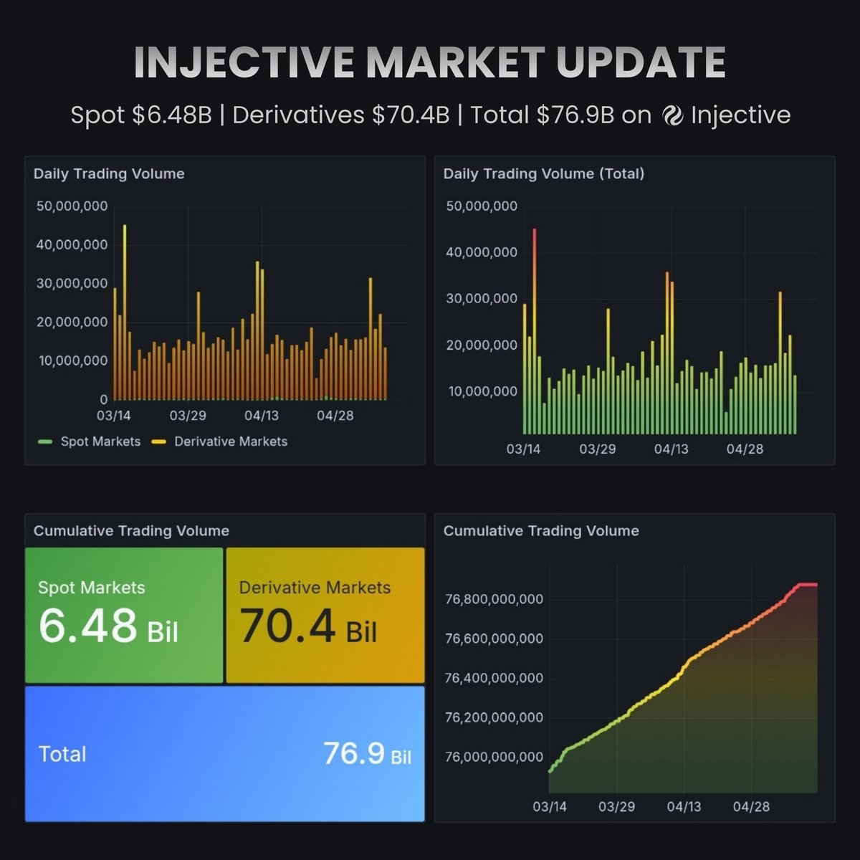
Task: Click the 76,000,000,000 axis label
Action: [494, 757]
